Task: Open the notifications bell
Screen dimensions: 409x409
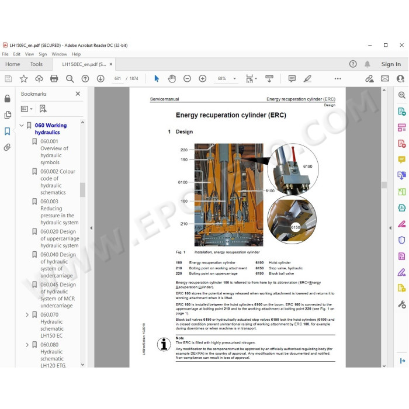Action: coord(368,64)
